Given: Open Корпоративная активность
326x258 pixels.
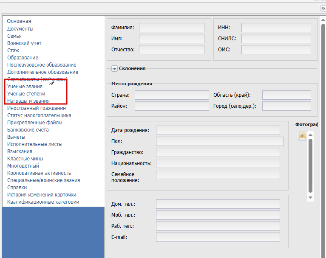Looking at the screenshot, I should pyautogui.click(x=39, y=173).
